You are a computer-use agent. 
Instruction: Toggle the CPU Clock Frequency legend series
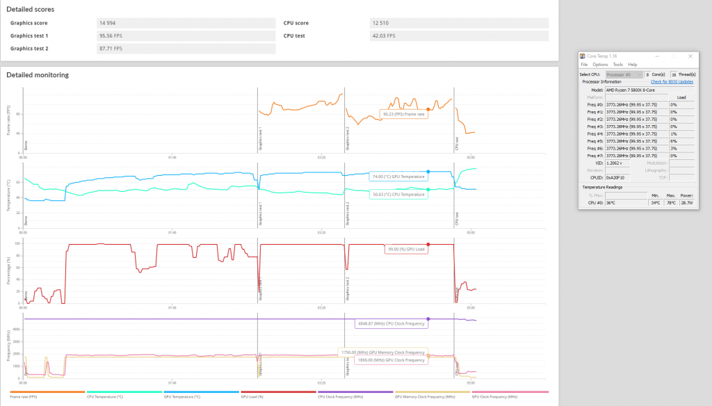tap(355, 395)
